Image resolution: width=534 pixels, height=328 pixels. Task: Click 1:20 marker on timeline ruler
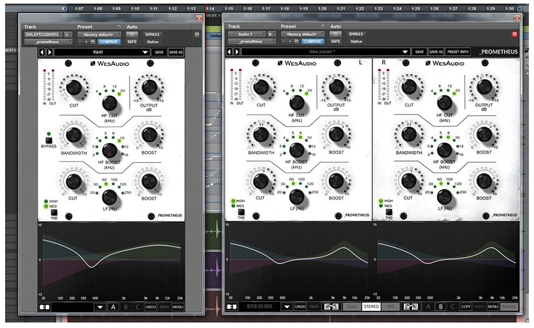click(322, 8)
